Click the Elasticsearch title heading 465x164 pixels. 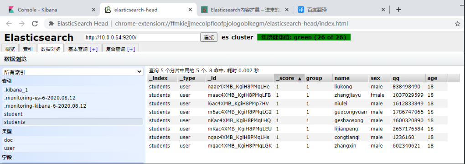click(x=39, y=38)
